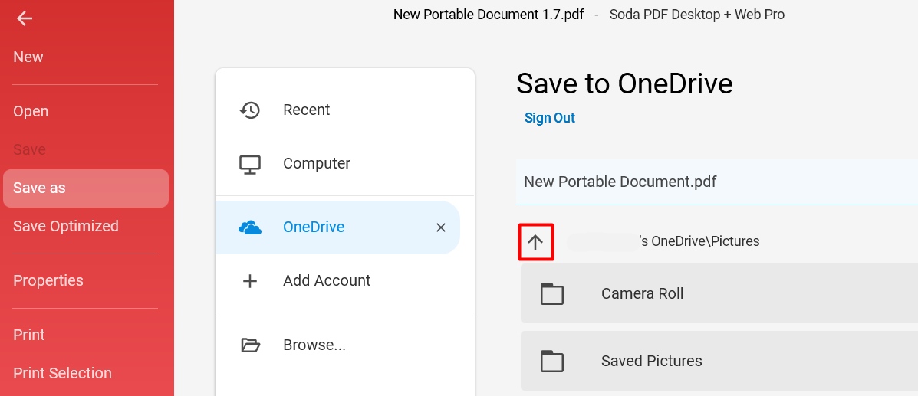Open Properties from sidebar menu
The image size is (918, 396).
(48, 281)
